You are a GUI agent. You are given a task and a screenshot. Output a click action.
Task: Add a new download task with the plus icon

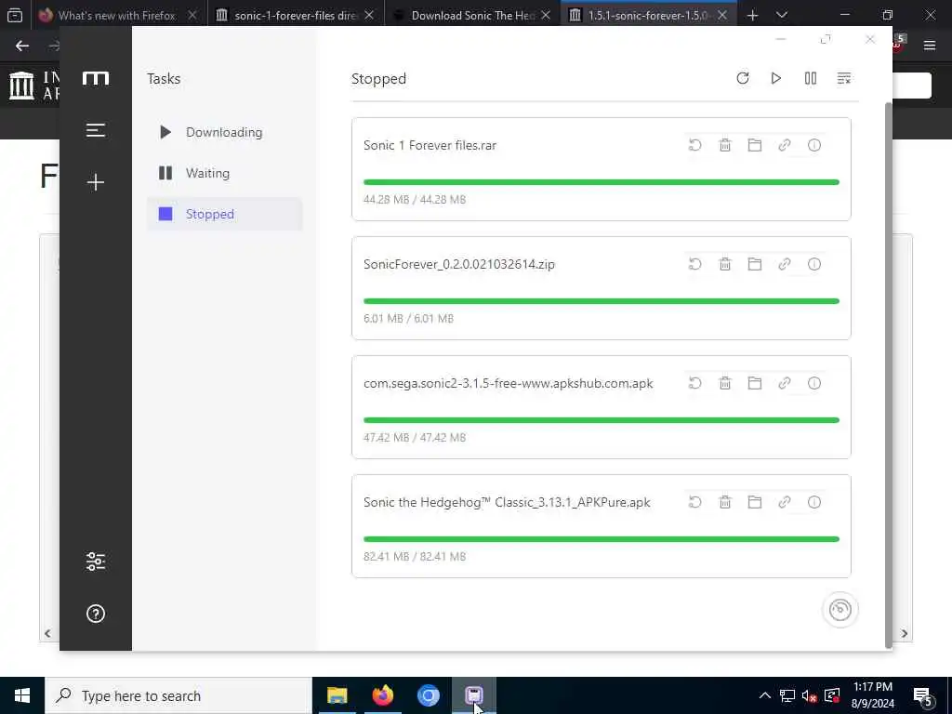(x=96, y=182)
